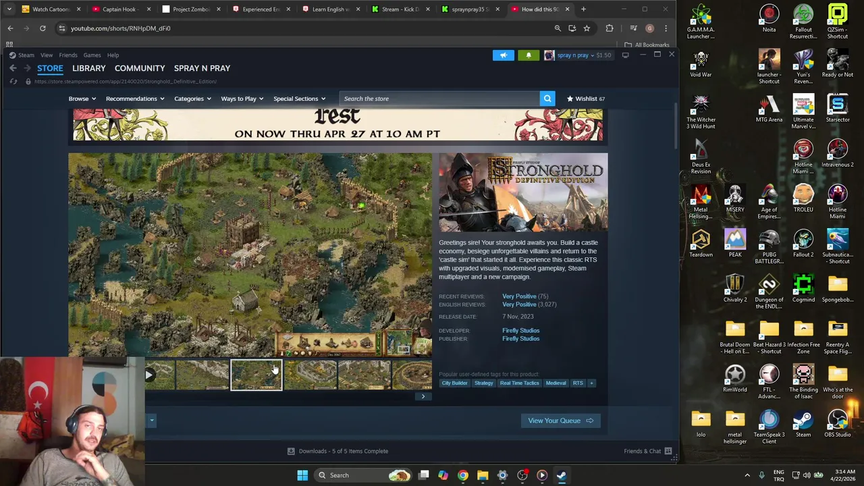Open the Intravenous 2 desktop icon
This screenshot has width=864, height=486.
(838, 153)
